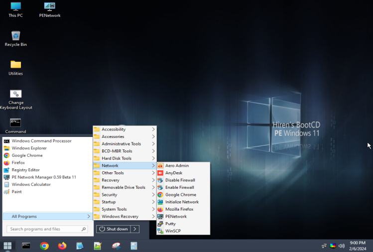Expand the Accessibility folder

(x=124, y=129)
